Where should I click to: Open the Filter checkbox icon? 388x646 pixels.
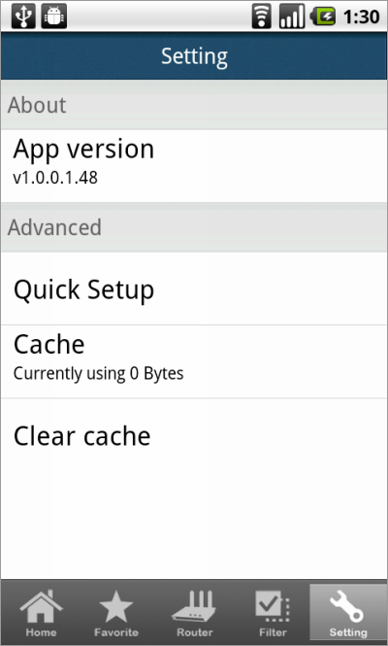point(273,607)
